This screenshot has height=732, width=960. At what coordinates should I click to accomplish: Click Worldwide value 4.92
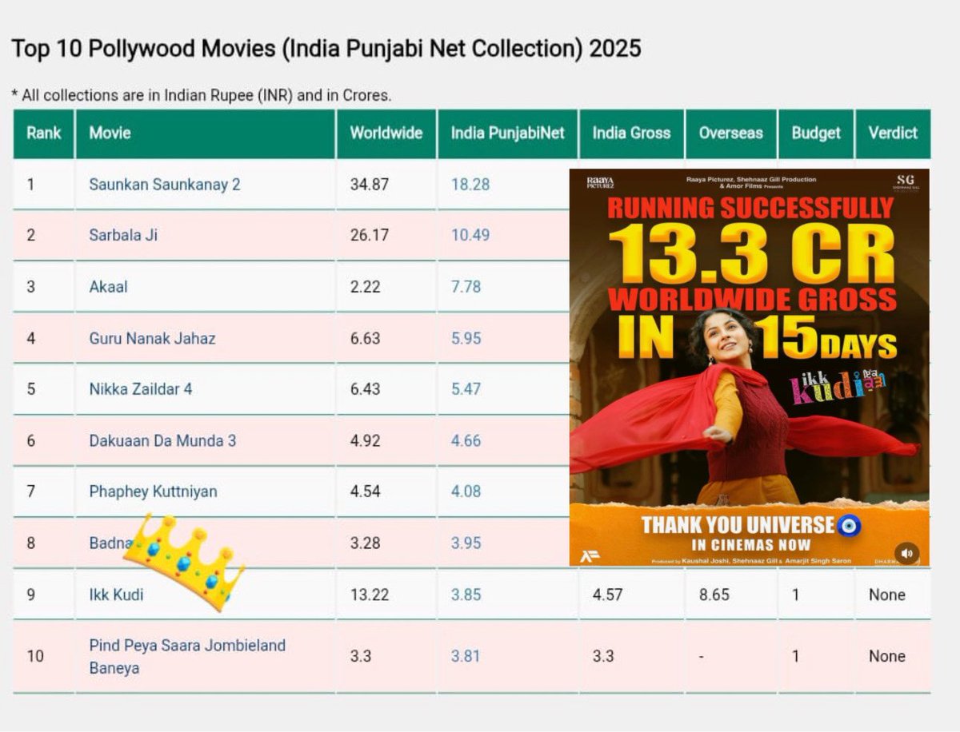point(365,440)
